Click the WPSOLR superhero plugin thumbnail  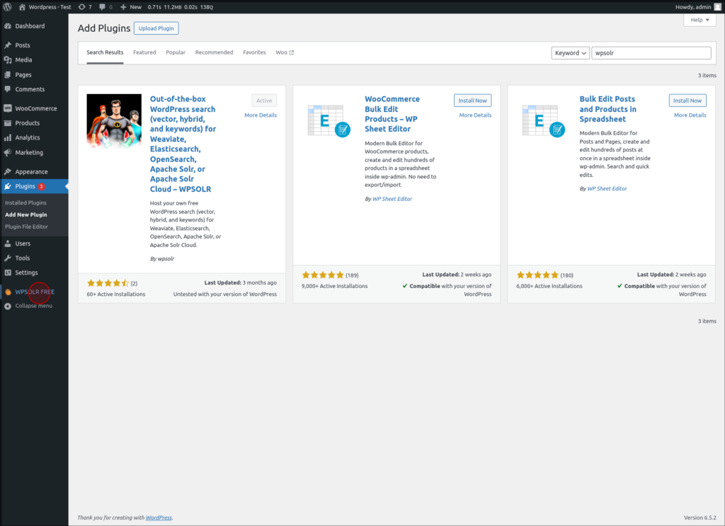(x=114, y=121)
